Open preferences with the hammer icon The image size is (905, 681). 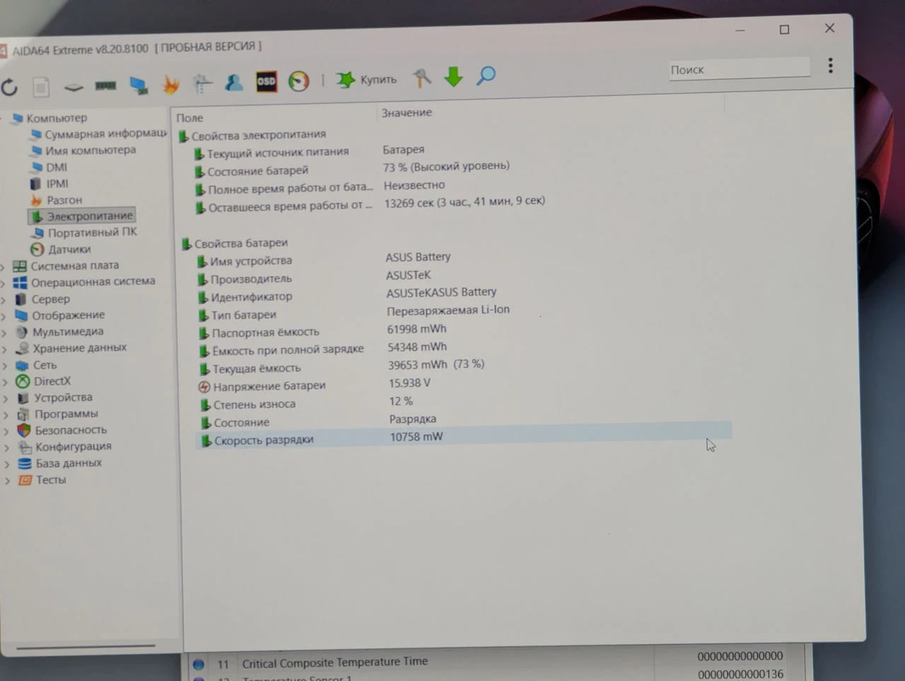coord(421,78)
